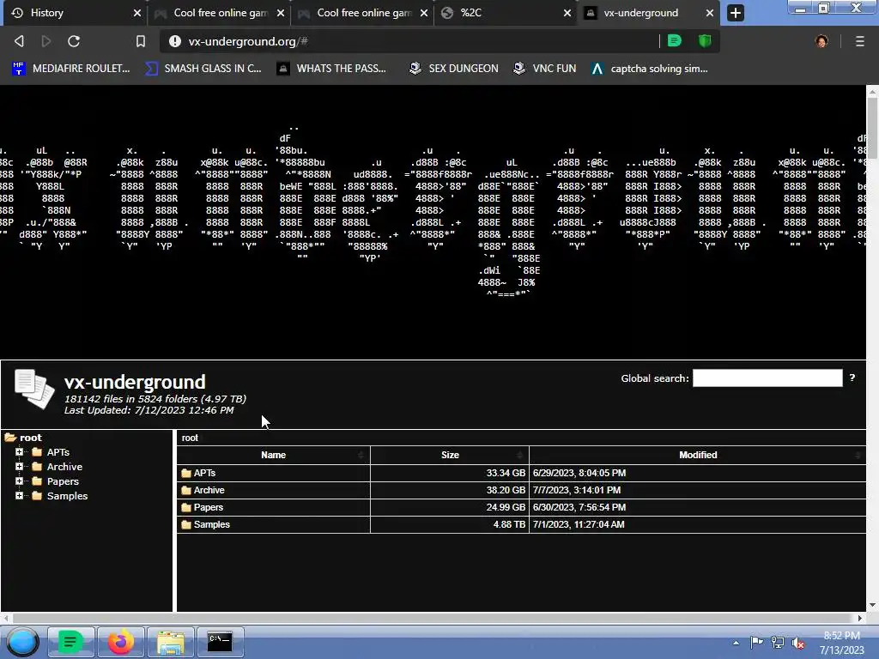Screen dimensions: 879x659
Task: Open Archive folder in file table
Action: [209, 490]
